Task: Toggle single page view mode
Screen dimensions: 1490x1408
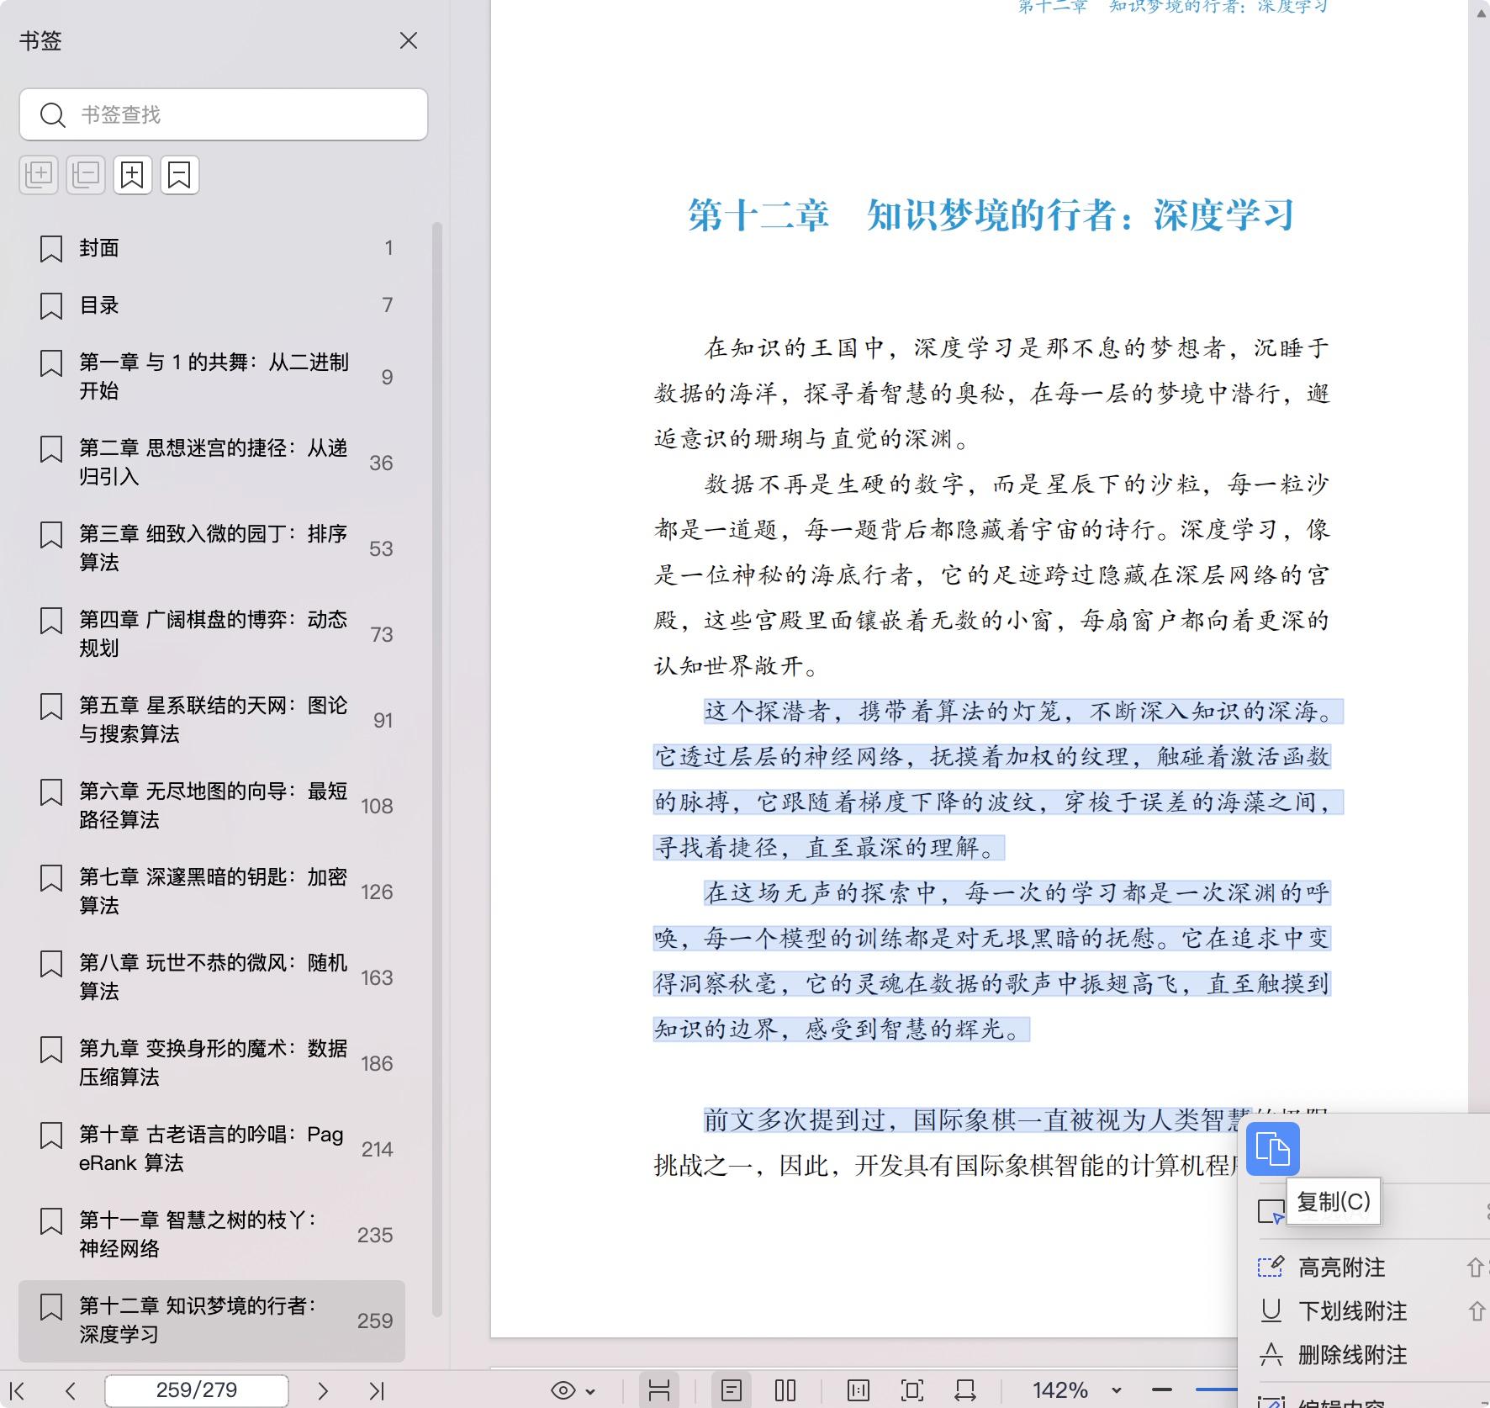Action: click(733, 1389)
